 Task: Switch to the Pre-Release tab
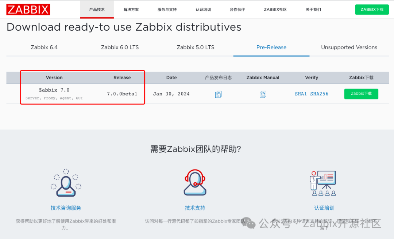point(271,47)
